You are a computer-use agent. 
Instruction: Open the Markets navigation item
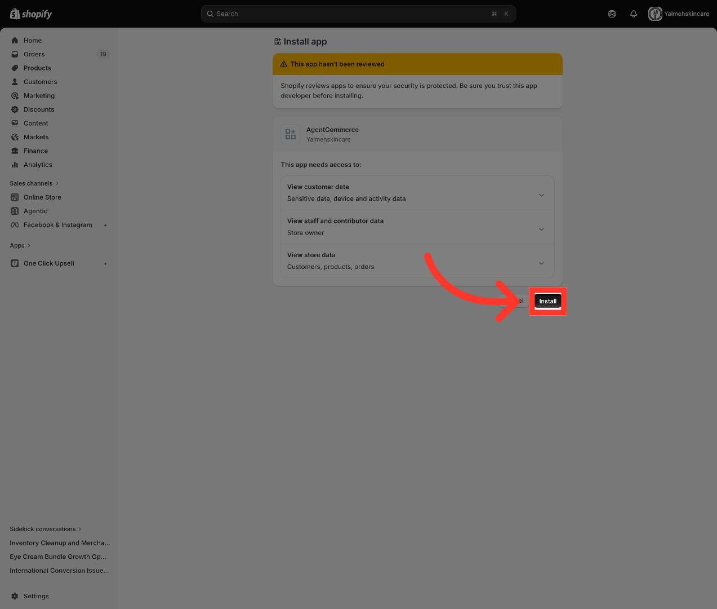pos(36,137)
